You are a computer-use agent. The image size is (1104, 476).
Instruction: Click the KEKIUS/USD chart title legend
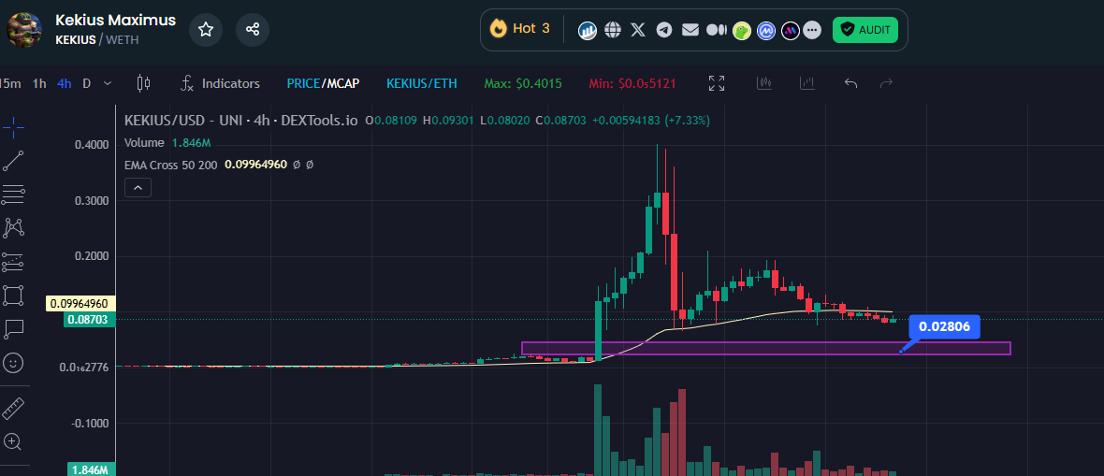click(x=241, y=121)
